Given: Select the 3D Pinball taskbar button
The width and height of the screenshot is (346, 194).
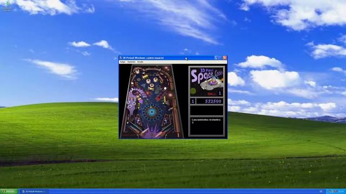Looking at the screenshot, I should tap(35, 192).
